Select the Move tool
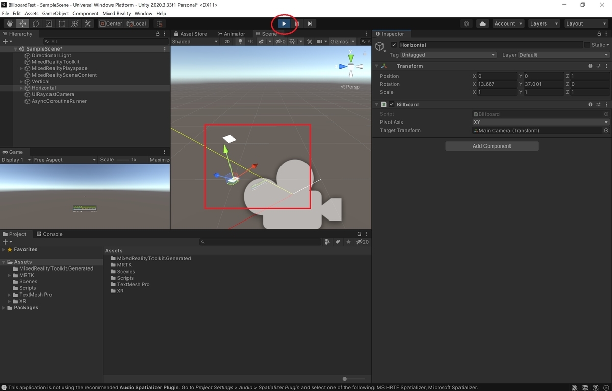 tap(23, 23)
